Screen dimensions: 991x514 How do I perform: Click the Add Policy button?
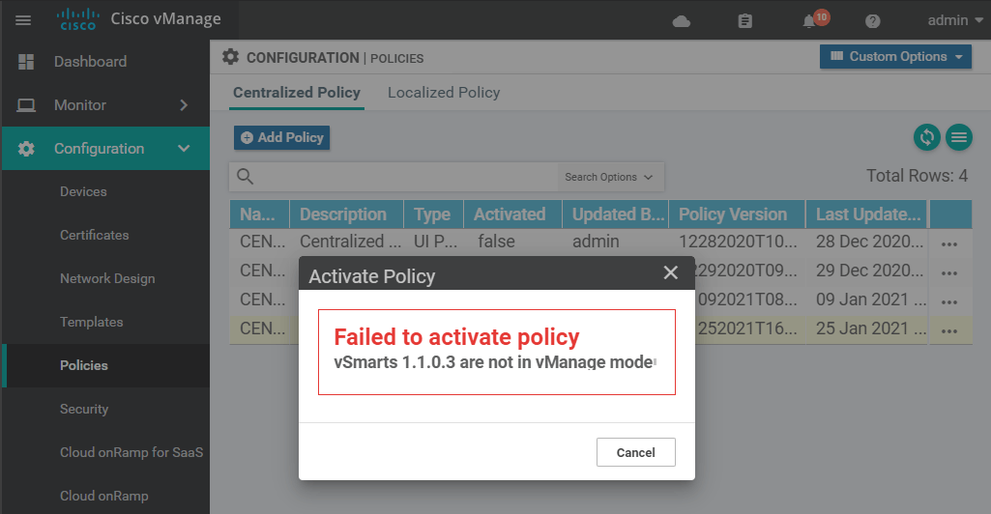[282, 137]
